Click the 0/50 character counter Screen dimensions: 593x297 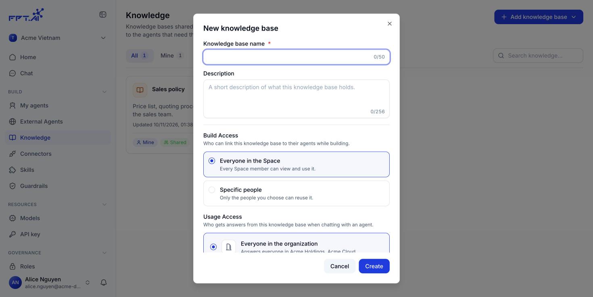point(379,57)
